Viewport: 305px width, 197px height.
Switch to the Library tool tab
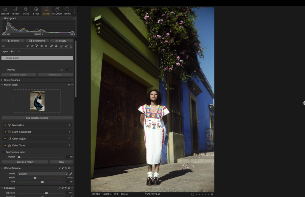(x=5, y=11)
